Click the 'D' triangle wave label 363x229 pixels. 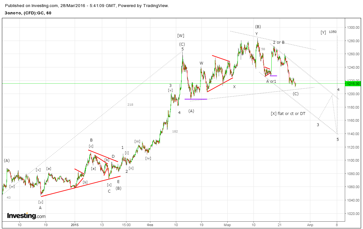pos(113,156)
